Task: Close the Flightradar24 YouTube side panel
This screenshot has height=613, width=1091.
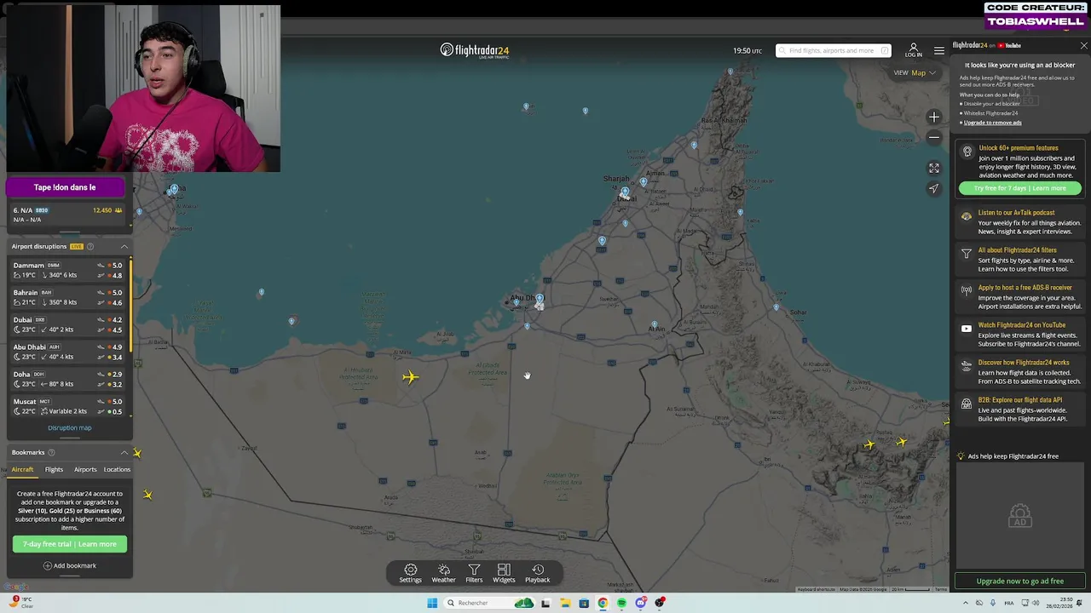Action: tap(1083, 46)
